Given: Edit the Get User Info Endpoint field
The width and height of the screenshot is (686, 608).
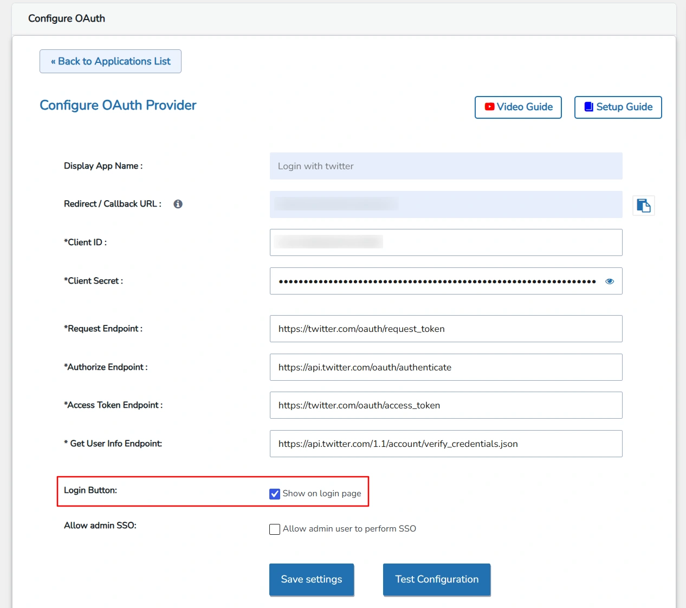Looking at the screenshot, I should [x=446, y=444].
